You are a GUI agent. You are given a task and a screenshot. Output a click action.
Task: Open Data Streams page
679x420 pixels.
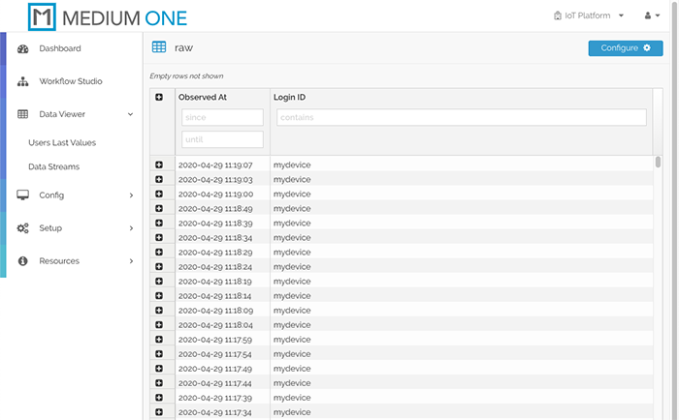click(54, 166)
